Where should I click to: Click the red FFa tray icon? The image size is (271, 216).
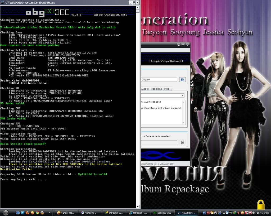pos(208,213)
